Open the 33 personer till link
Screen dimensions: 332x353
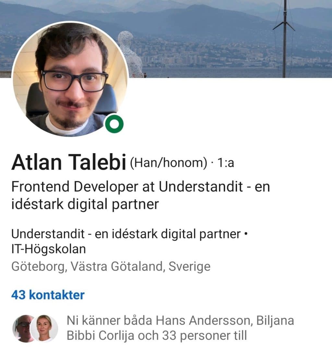coord(205,336)
